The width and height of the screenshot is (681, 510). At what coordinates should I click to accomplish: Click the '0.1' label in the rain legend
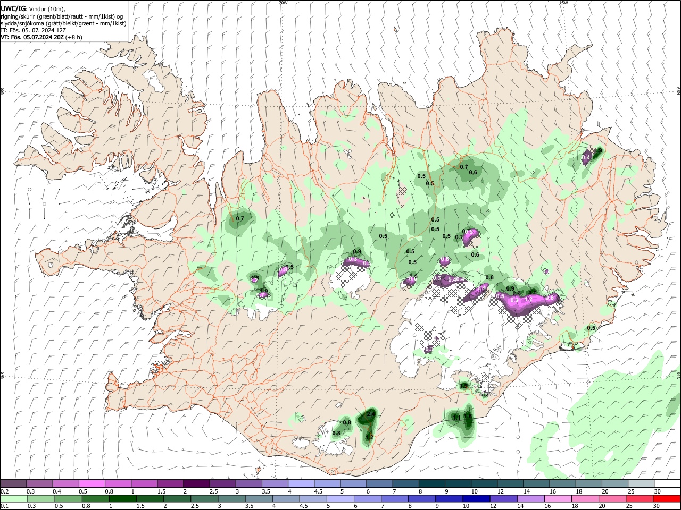coord(5,506)
